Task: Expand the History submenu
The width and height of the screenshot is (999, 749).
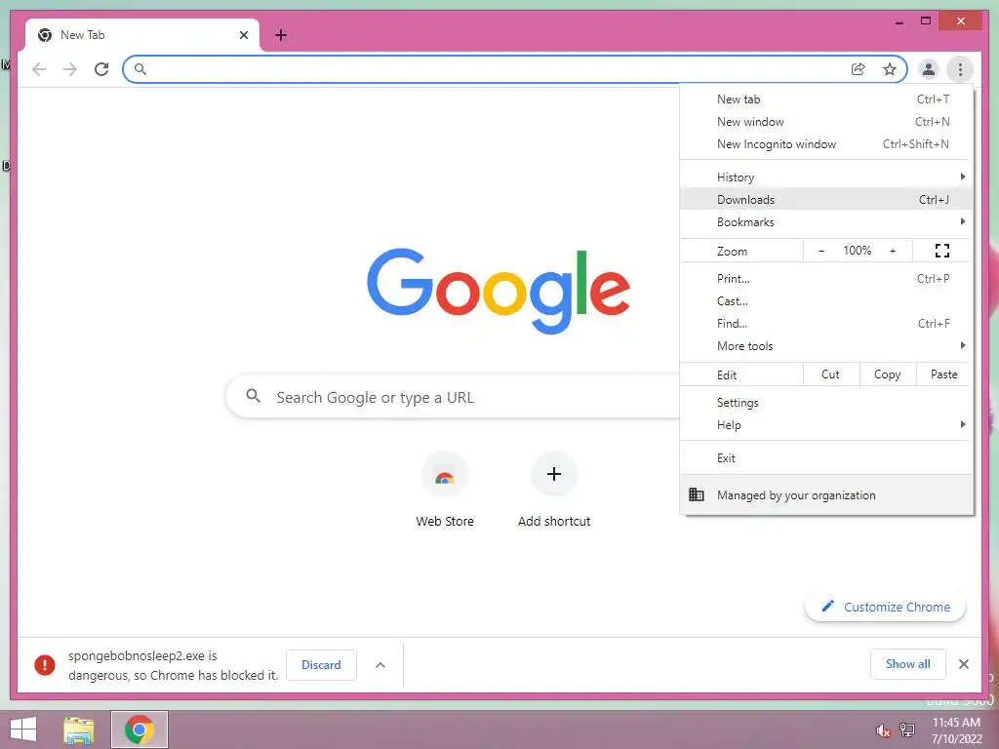Action: 826,177
